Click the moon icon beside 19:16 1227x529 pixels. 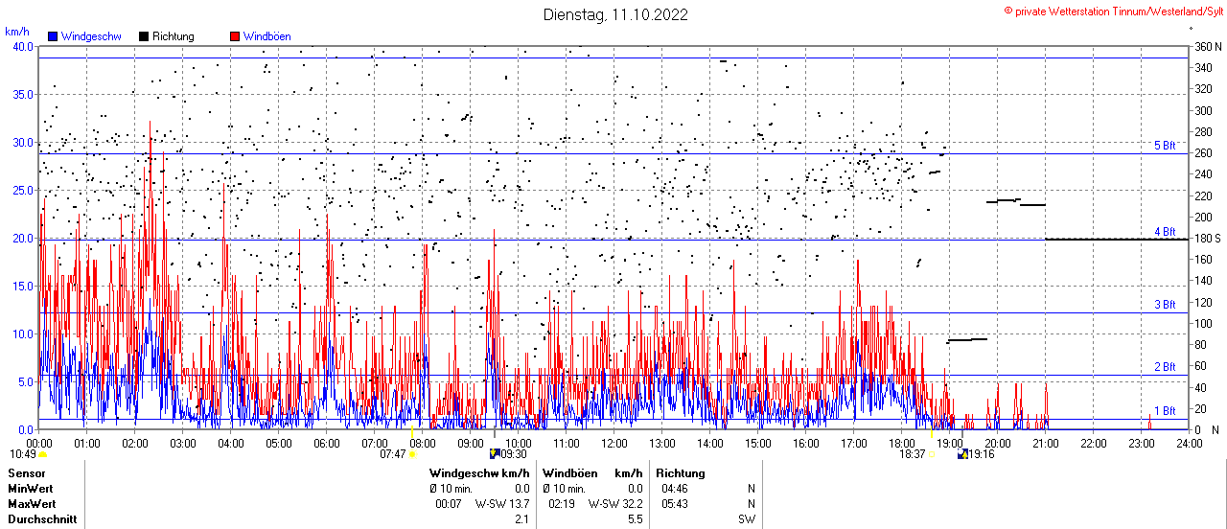coord(961,454)
